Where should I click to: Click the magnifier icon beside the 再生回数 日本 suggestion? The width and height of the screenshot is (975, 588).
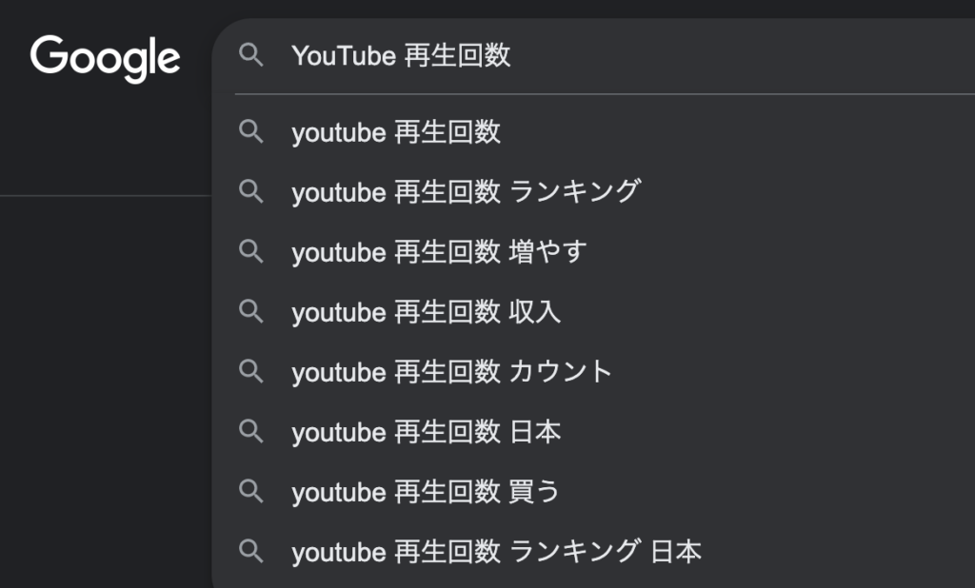[251, 431]
